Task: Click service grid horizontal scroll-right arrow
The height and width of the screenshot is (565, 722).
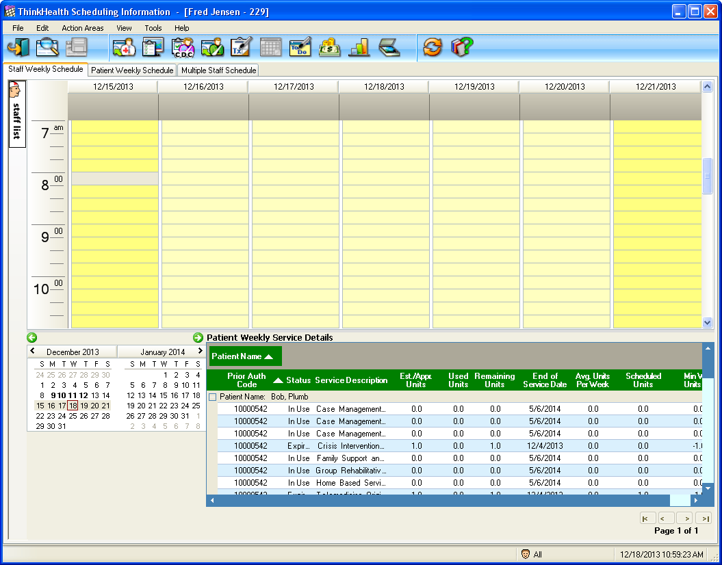Action: coord(696,500)
